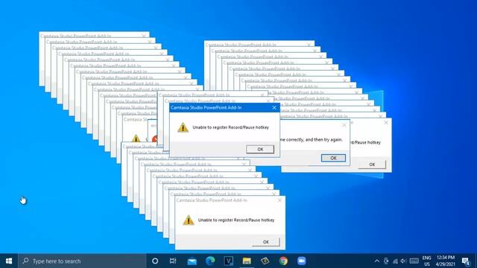Close the active blue-titled Camtasia dialog
The width and height of the screenshot is (477, 268).
(274, 107)
